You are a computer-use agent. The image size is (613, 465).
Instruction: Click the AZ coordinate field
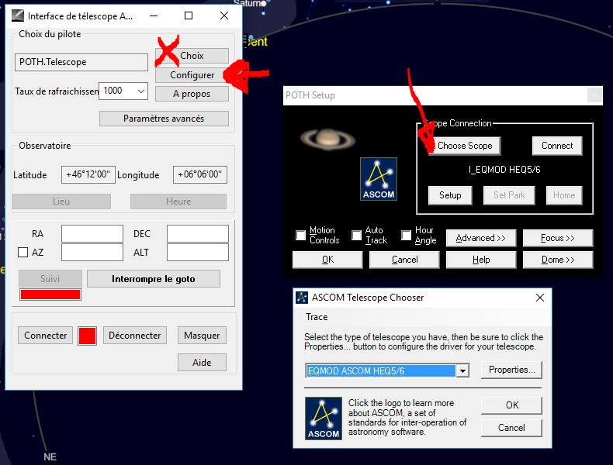tap(92, 252)
